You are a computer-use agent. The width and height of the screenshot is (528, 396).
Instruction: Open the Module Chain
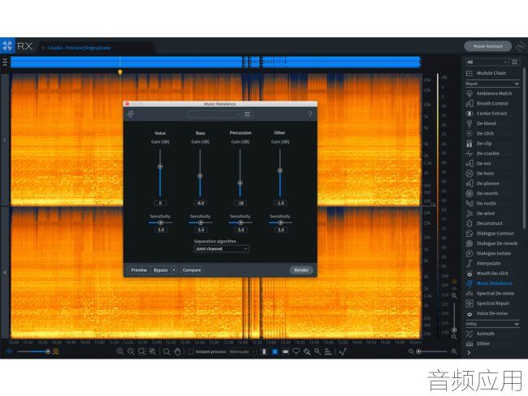pos(486,73)
